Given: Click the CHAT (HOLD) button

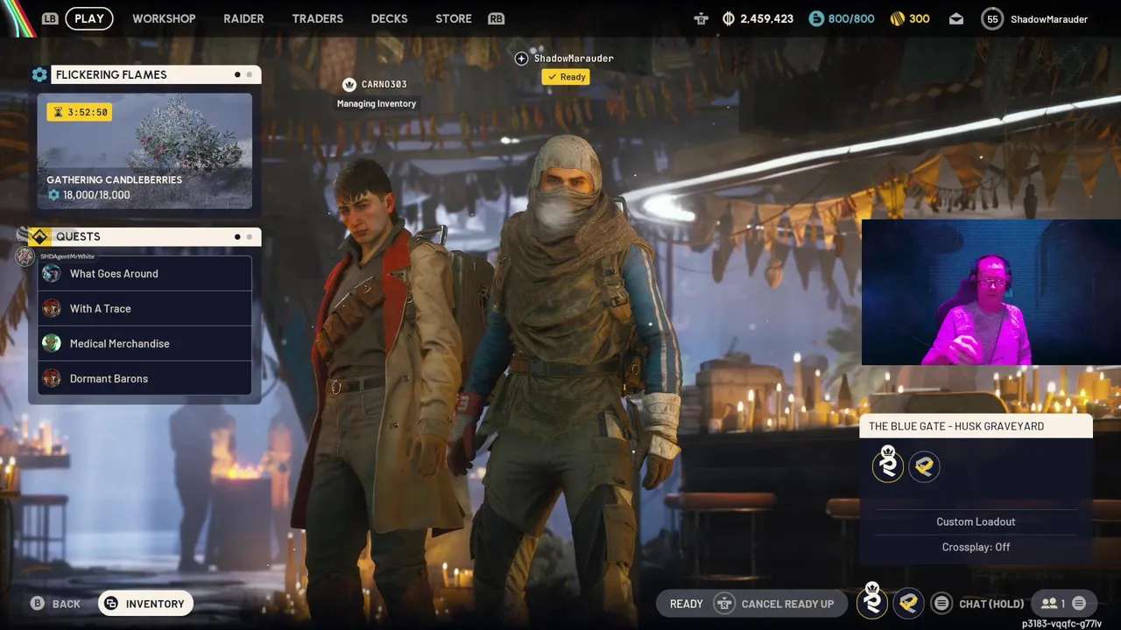Looking at the screenshot, I should click(x=991, y=604).
